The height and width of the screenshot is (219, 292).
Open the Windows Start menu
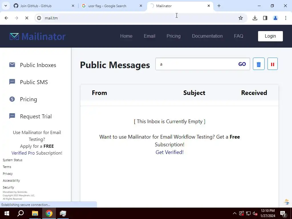click(7, 213)
